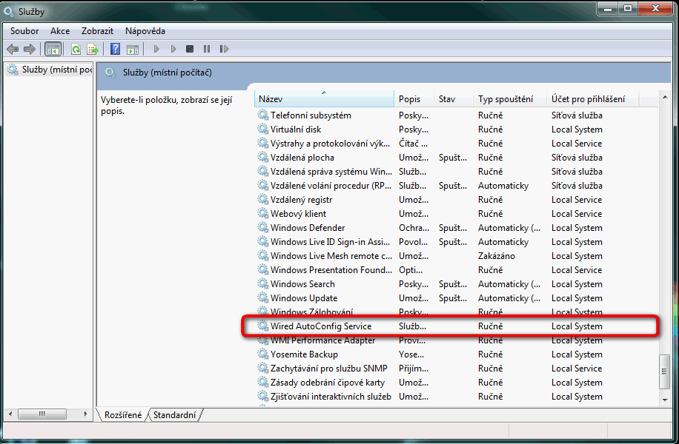Open the Akce menu

click(60, 31)
